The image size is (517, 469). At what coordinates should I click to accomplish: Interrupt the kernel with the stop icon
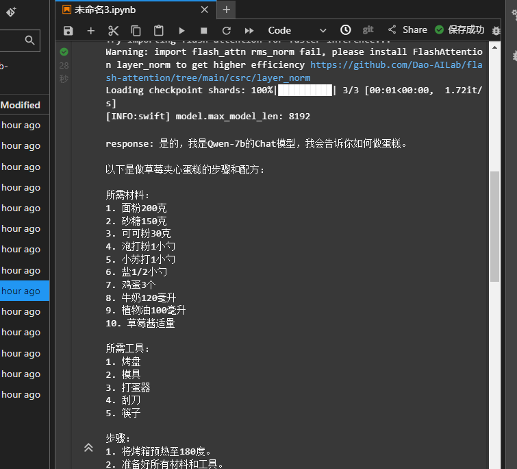point(204,31)
